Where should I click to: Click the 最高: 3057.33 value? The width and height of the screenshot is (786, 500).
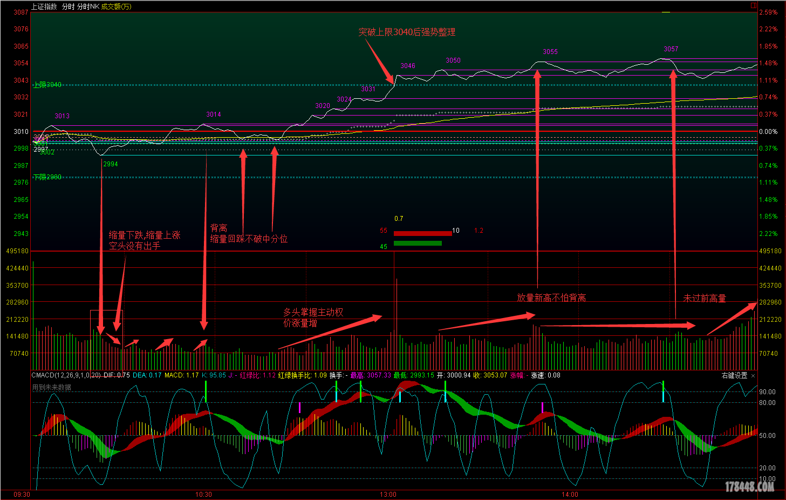pos(371,375)
